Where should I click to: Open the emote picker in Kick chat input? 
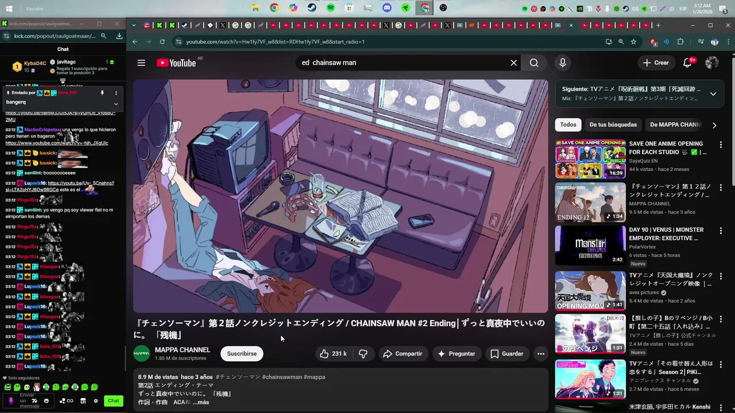pyautogui.click(x=47, y=400)
